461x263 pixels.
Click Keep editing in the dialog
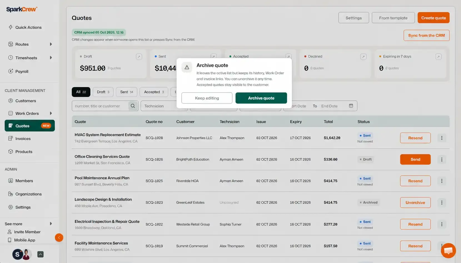[207, 98]
